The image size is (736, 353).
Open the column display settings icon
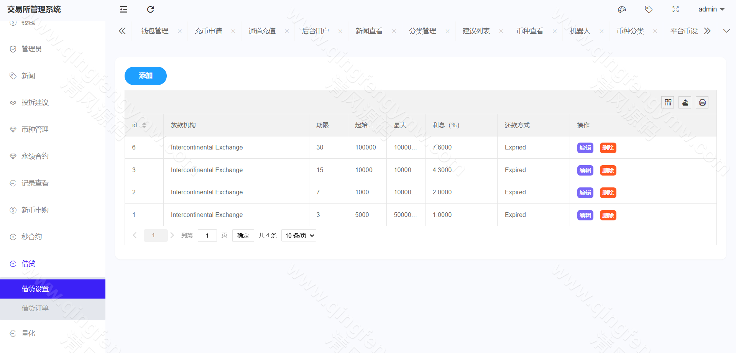click(x=668, y=102)
